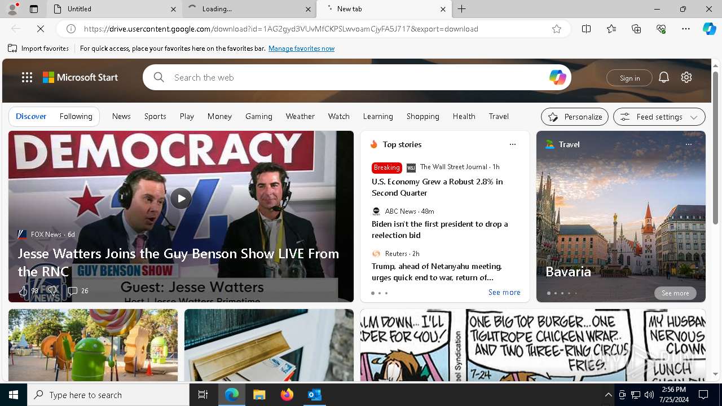The height and width of the screenshot is (406, 722).
Task: Open page settings gear
Action: click(686, 77)
